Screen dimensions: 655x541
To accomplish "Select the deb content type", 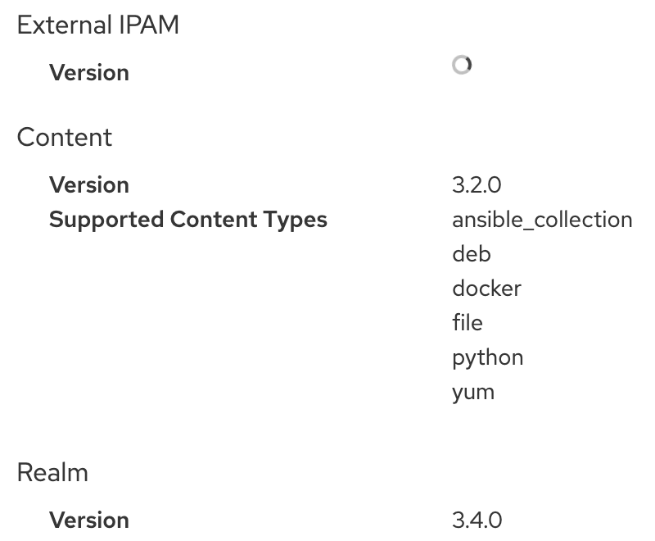I will point(472,254).
